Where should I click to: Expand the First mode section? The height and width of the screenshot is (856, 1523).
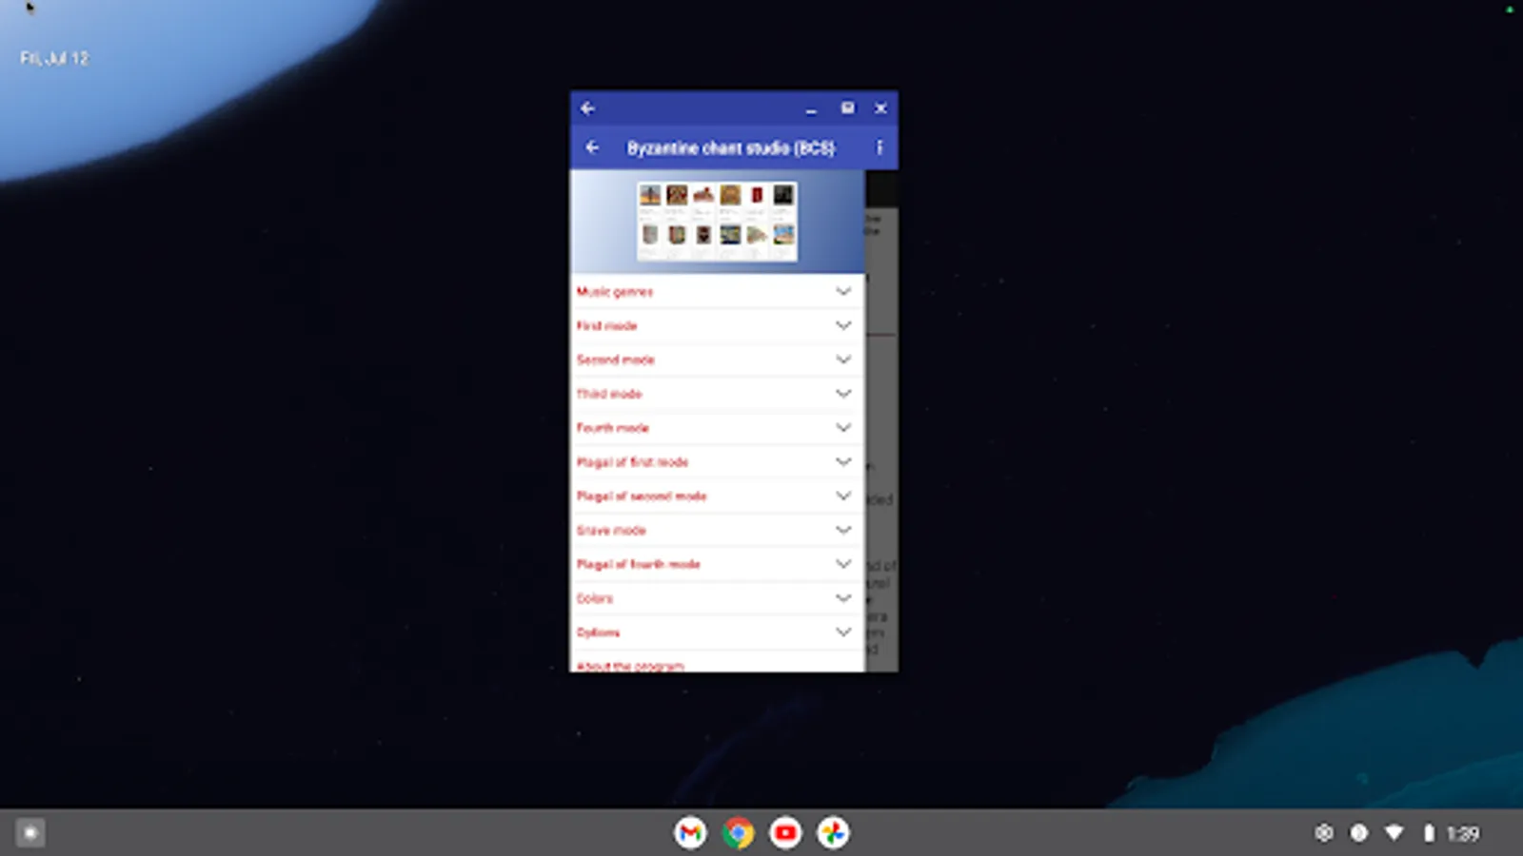click(x=714, y=325)
